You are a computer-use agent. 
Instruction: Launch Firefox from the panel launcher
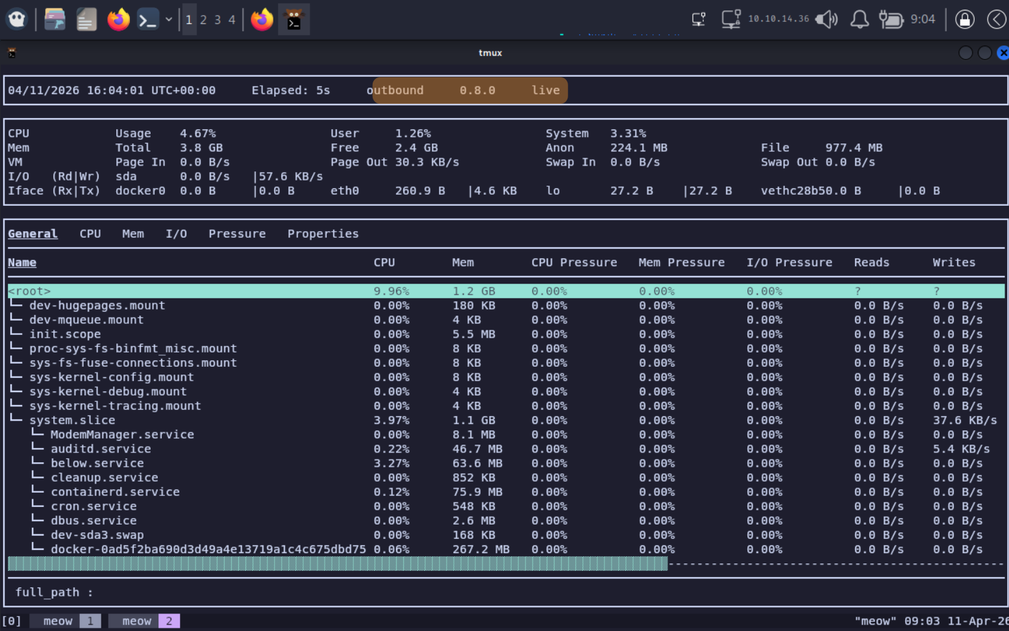click(118, 19)
